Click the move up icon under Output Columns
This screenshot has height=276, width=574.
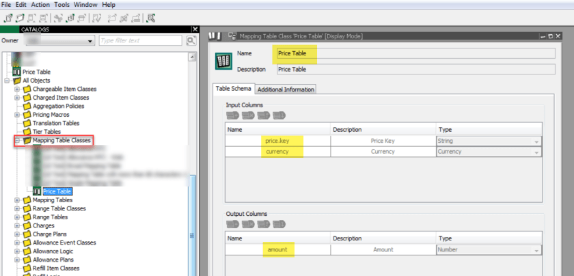pyautogui.click(x=263, y=224)
